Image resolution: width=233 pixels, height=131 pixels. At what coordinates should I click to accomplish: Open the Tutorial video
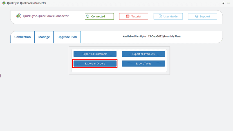click(134, 16)
